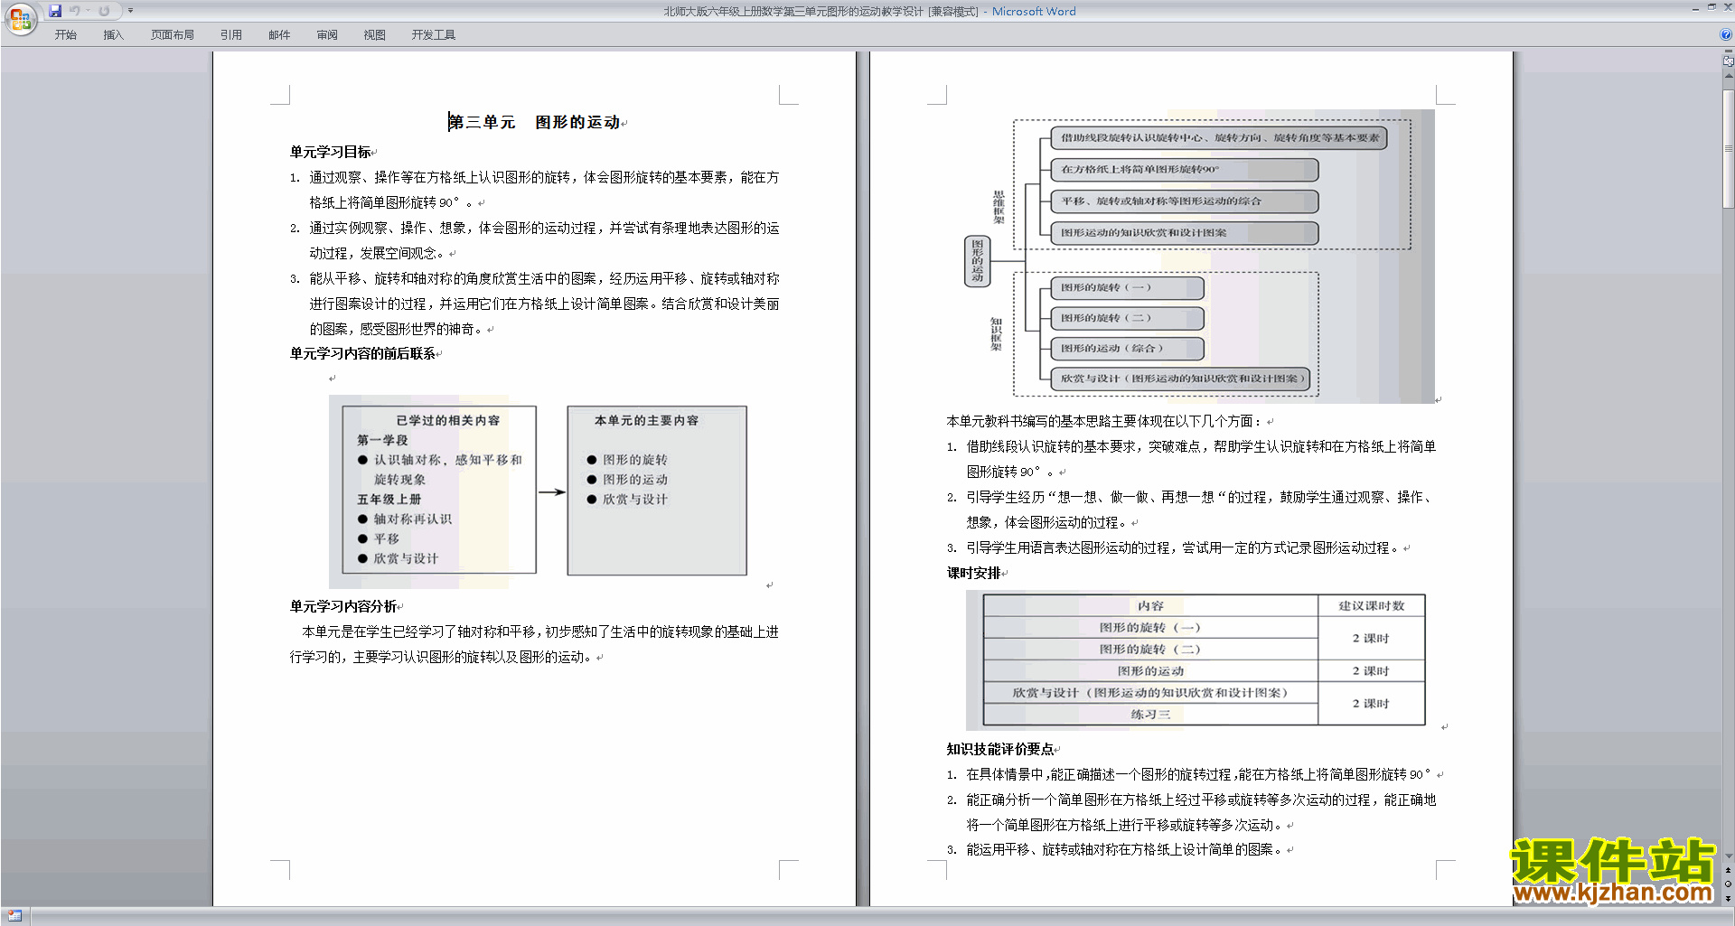Open the Select Browse Object round button
Screen dimensions: 1735x926
1729,884
